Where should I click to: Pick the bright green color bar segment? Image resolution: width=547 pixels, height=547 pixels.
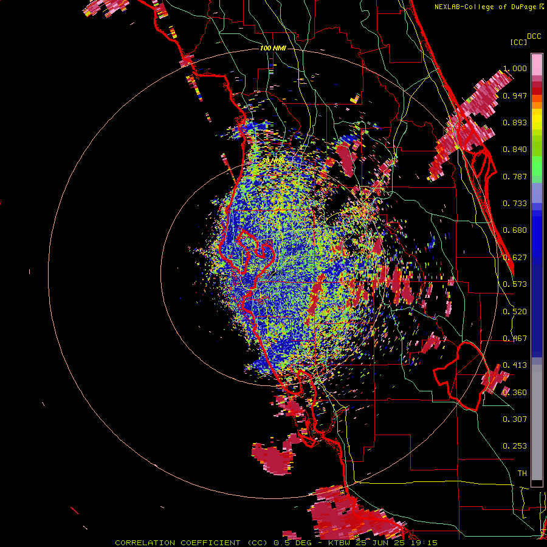(x=537, y=166)
